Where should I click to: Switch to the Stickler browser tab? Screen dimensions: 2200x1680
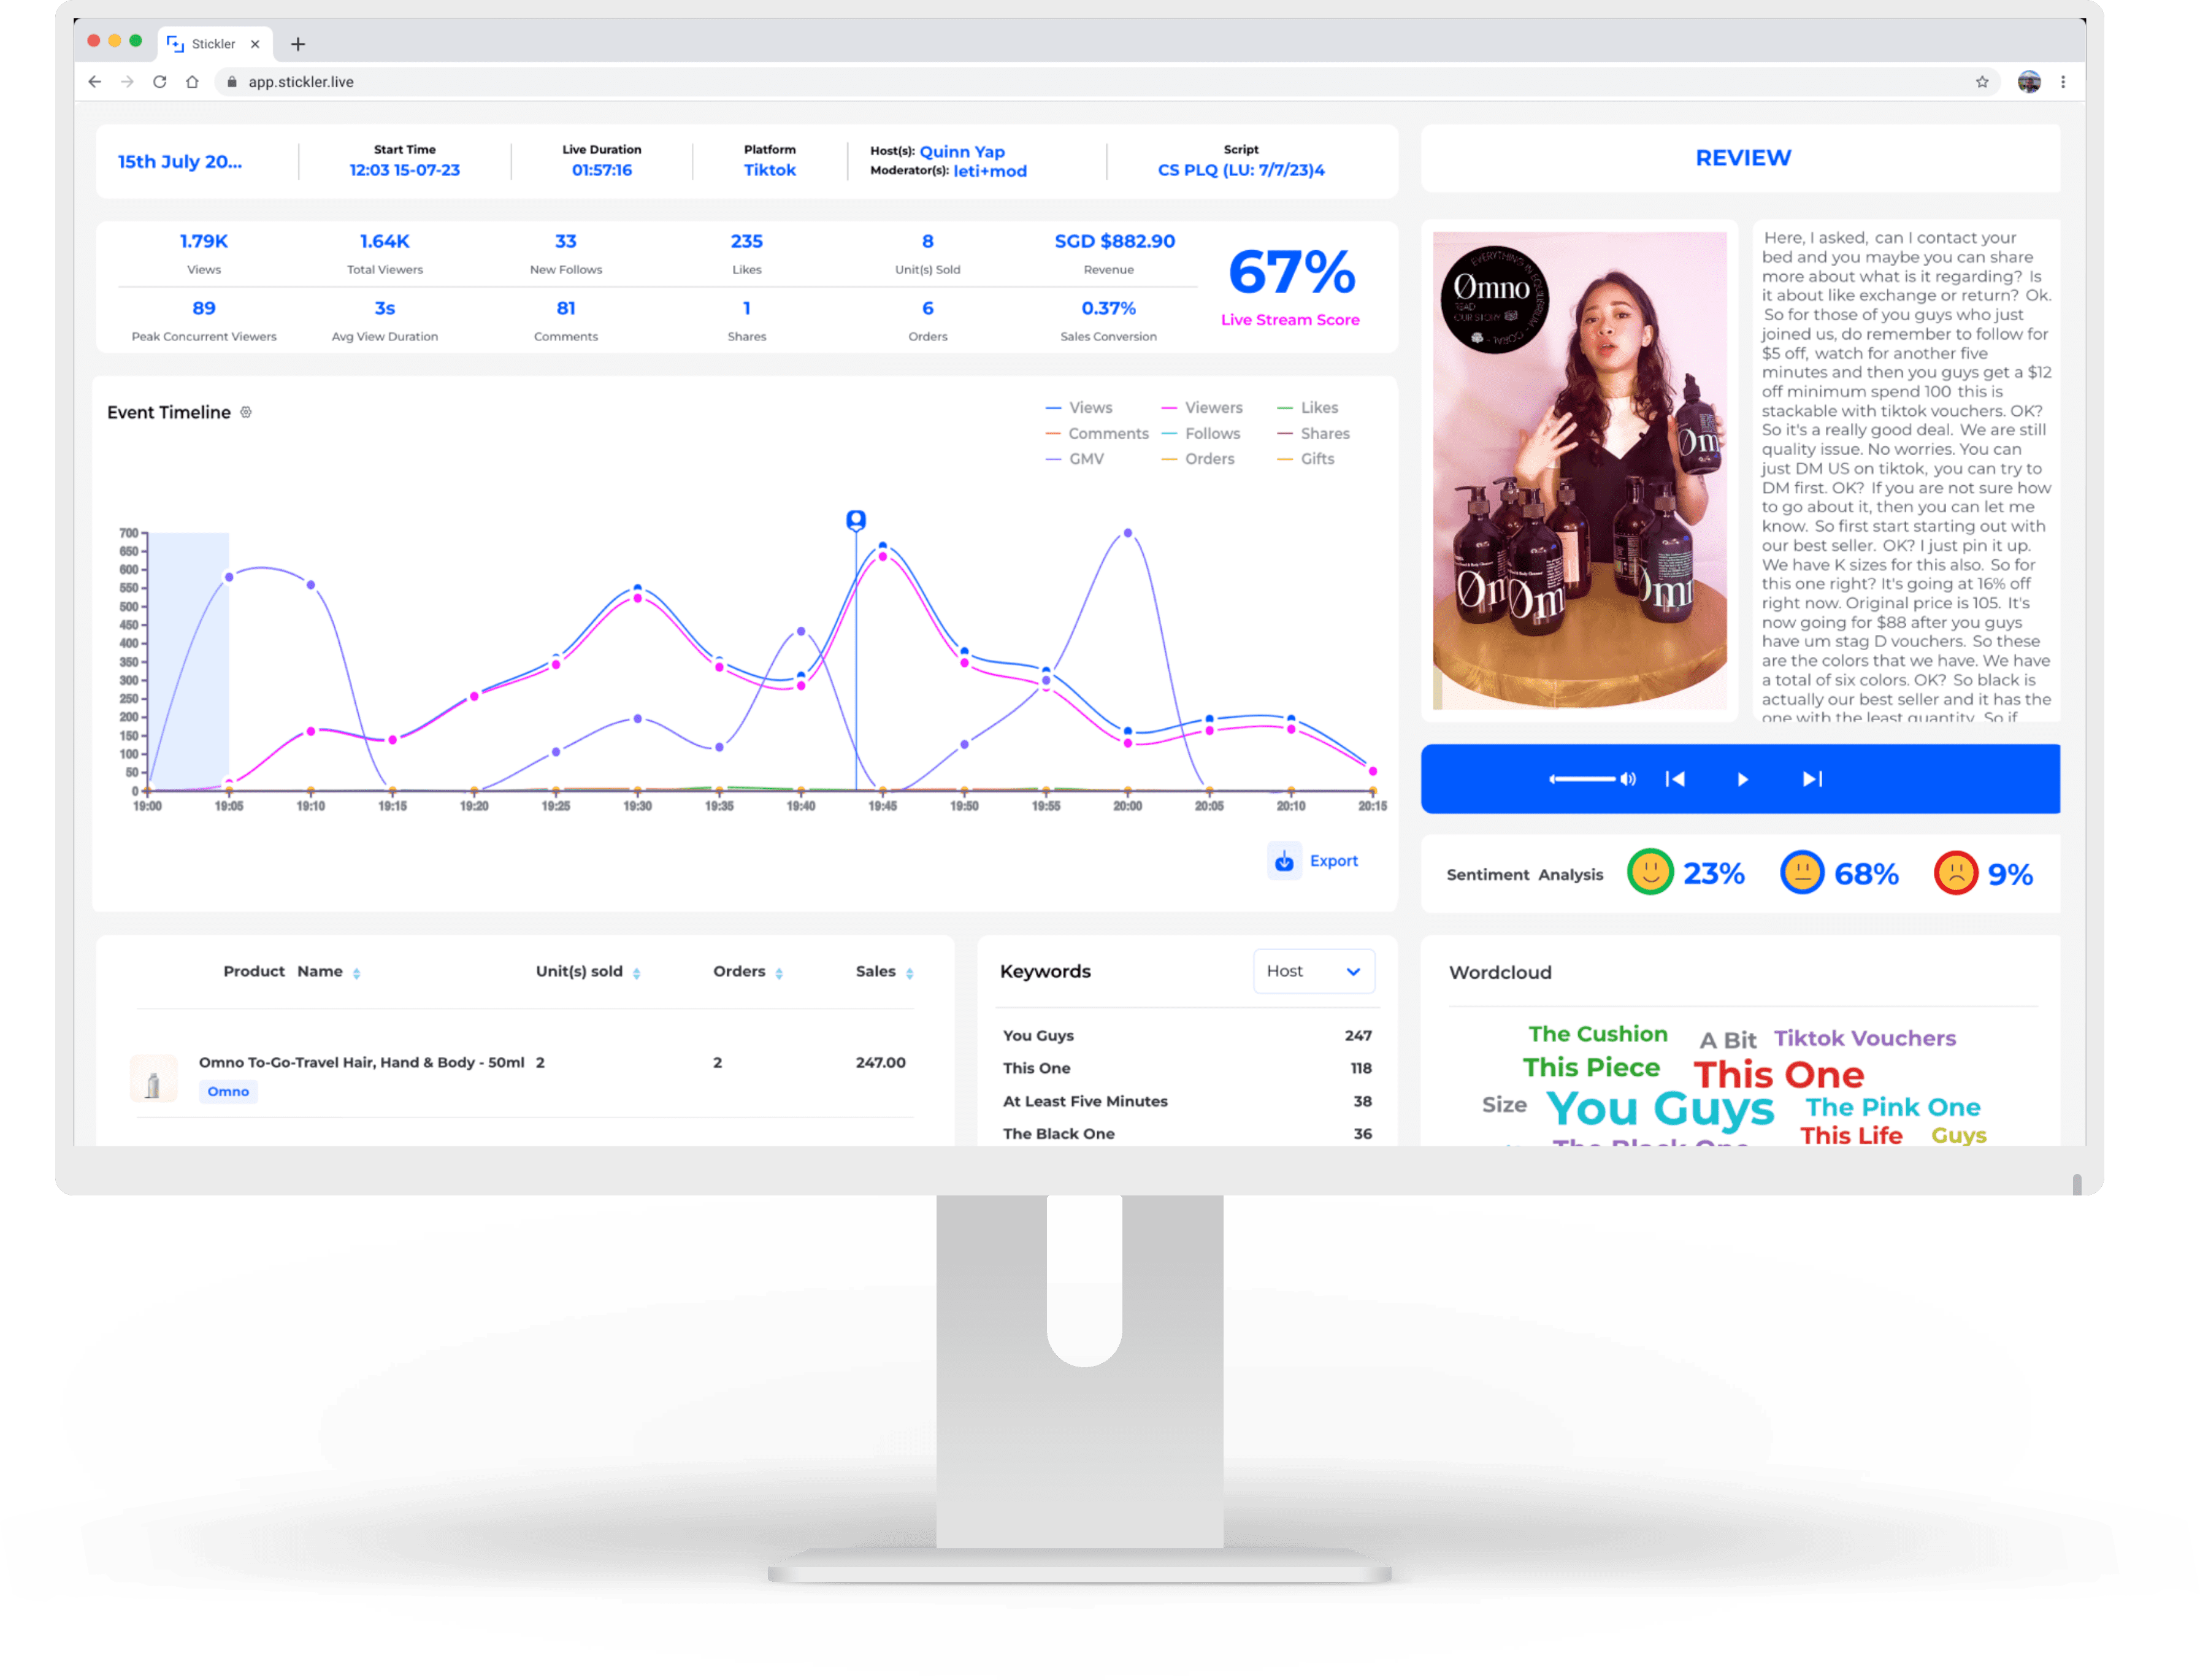212,44
